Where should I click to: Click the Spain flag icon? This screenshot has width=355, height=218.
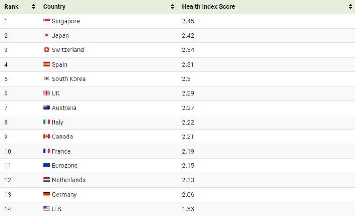click(x=46, y=64)
